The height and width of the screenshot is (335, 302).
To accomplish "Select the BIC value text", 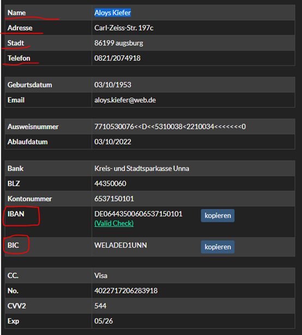I will click(120, 245).
